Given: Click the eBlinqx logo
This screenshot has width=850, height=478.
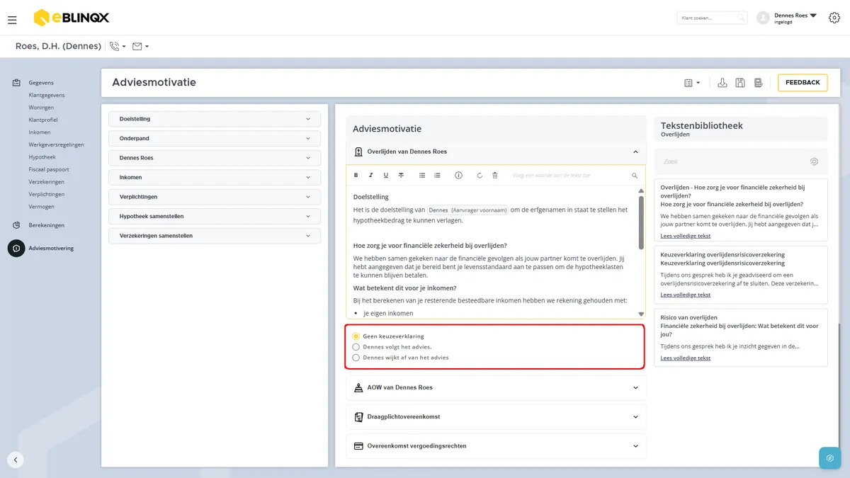Looking at the screenshot, I should [71, 18].
